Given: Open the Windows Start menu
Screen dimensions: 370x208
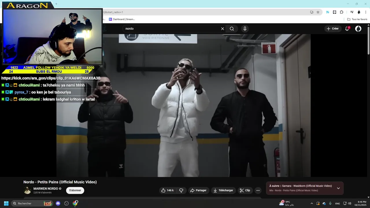Looking at the screenshot, I should point(6,203).
